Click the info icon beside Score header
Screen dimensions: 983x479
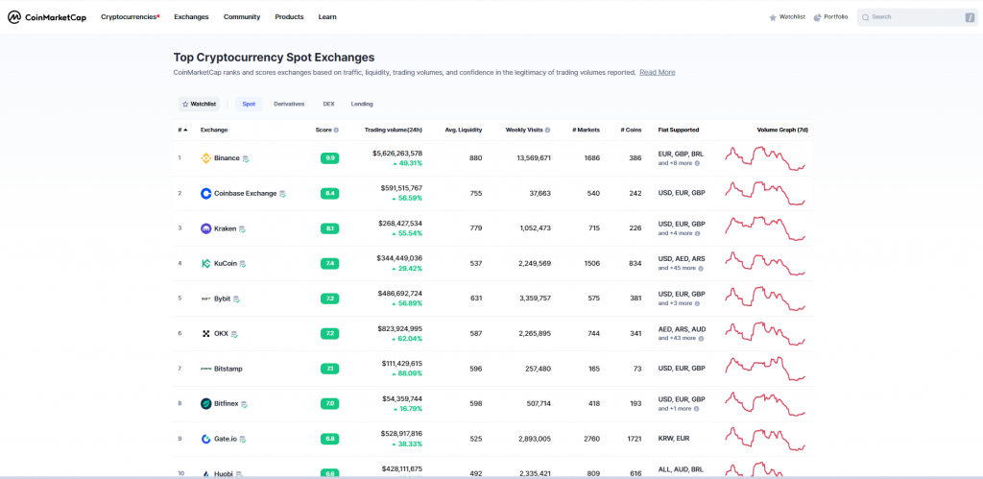(336, 131)
